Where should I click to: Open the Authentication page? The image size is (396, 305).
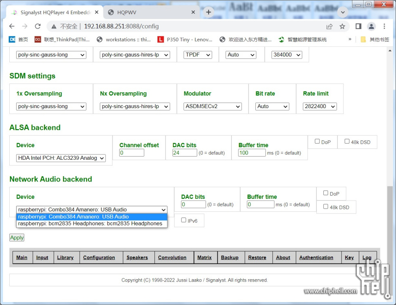point(316,257)
